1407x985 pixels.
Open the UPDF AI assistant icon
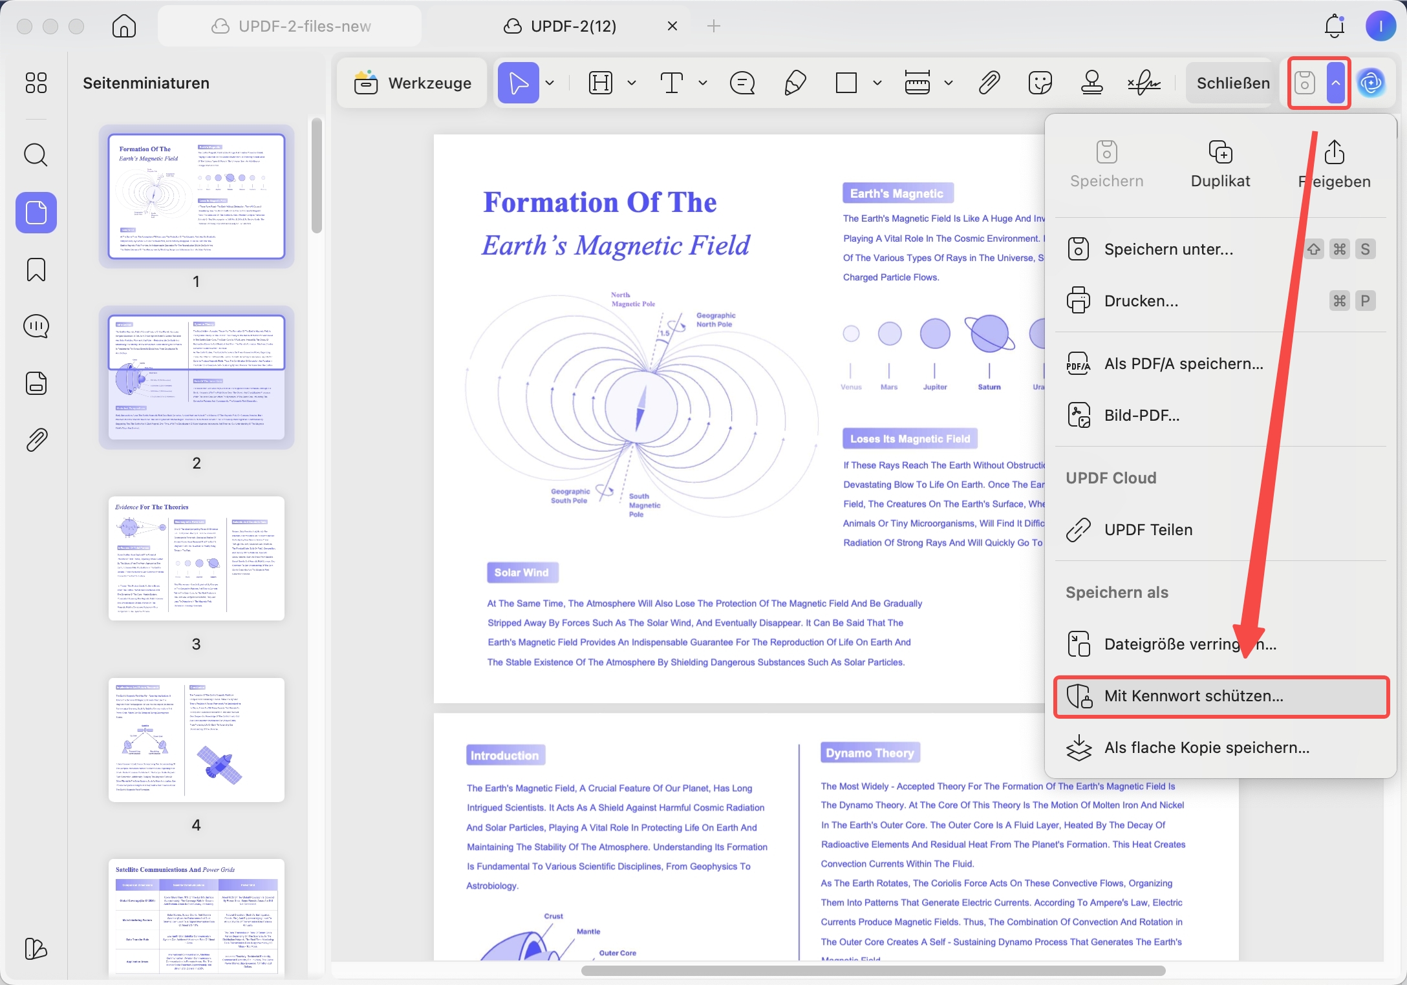[1371, 83]
